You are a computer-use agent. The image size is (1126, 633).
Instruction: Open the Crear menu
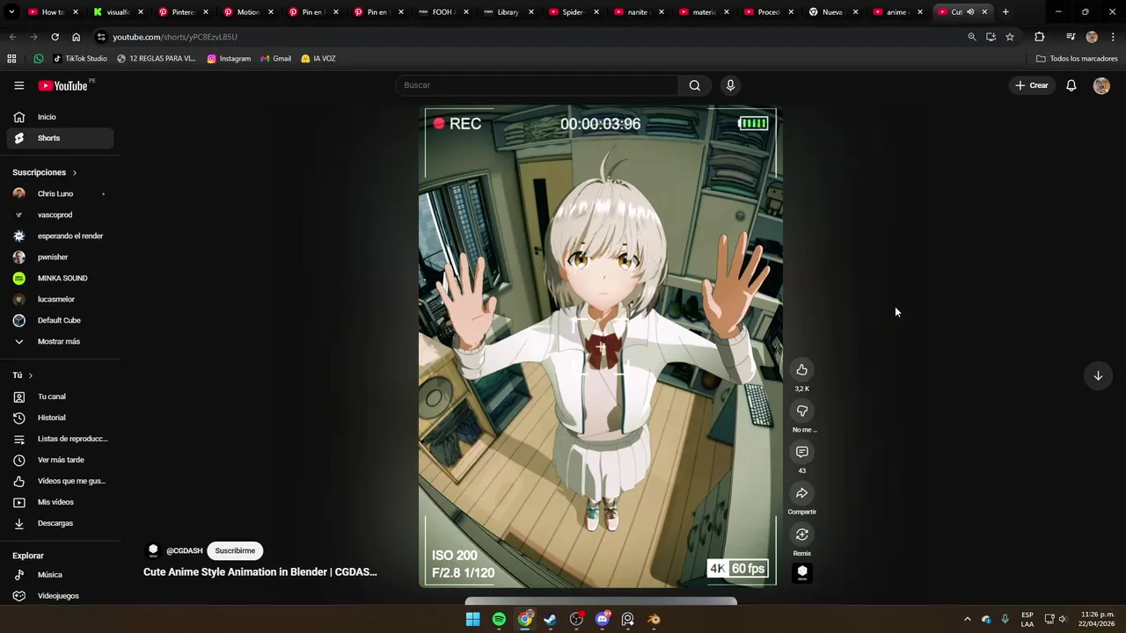tap(1032, 85)
